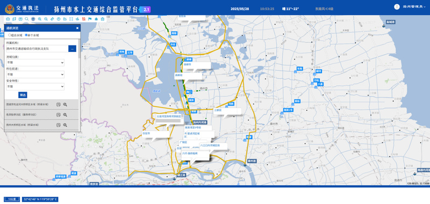Click the red icon in map toolbar
The height and width of the screenshot is (204, 430).
(x=84, y=19)
